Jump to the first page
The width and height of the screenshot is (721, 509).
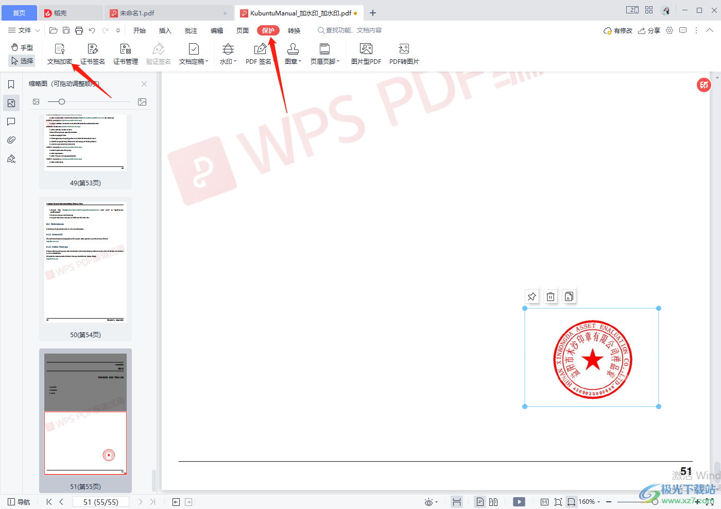tap(49, 502)
